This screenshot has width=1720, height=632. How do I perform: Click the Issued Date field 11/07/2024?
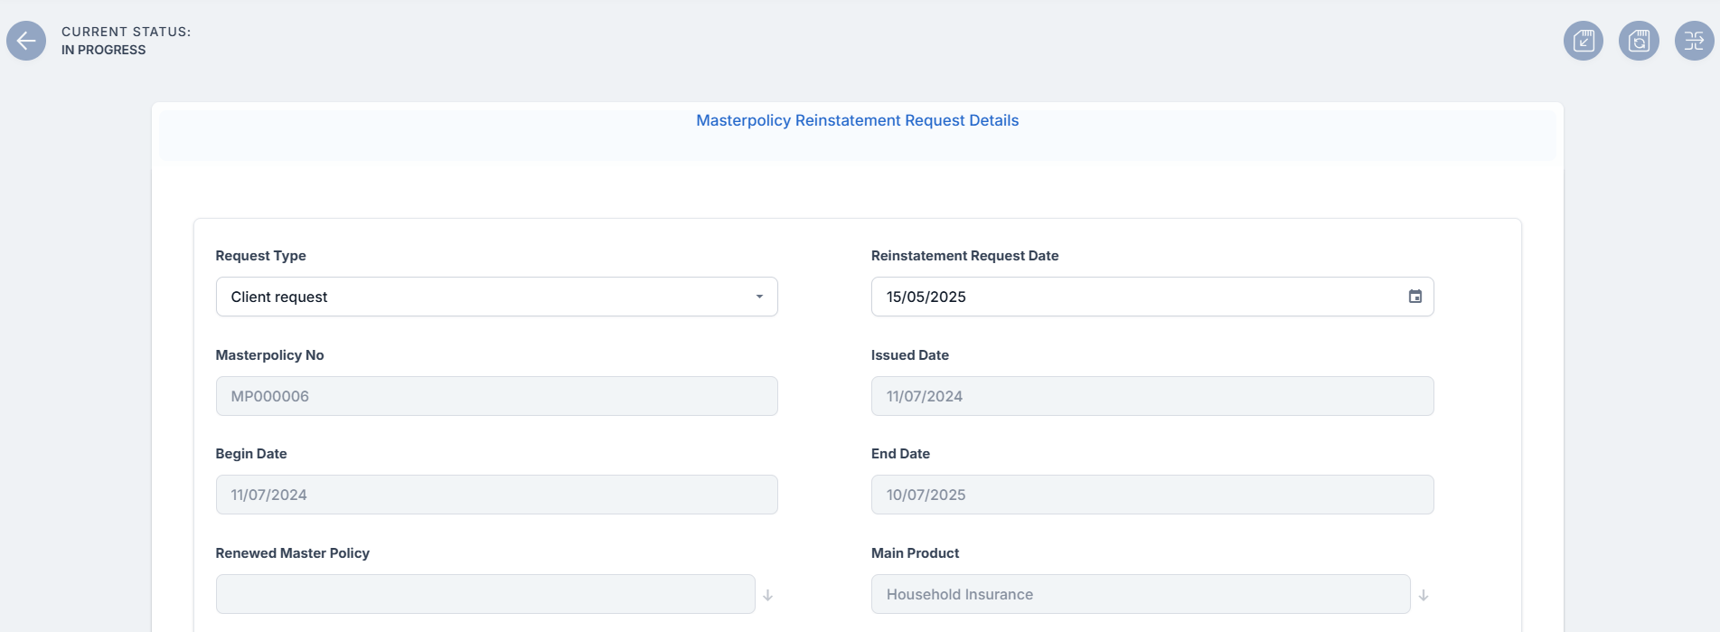[1151, 396]
